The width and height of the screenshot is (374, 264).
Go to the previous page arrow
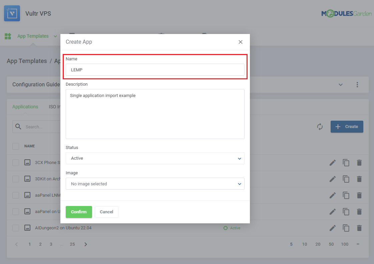click(x=16, y=244)
